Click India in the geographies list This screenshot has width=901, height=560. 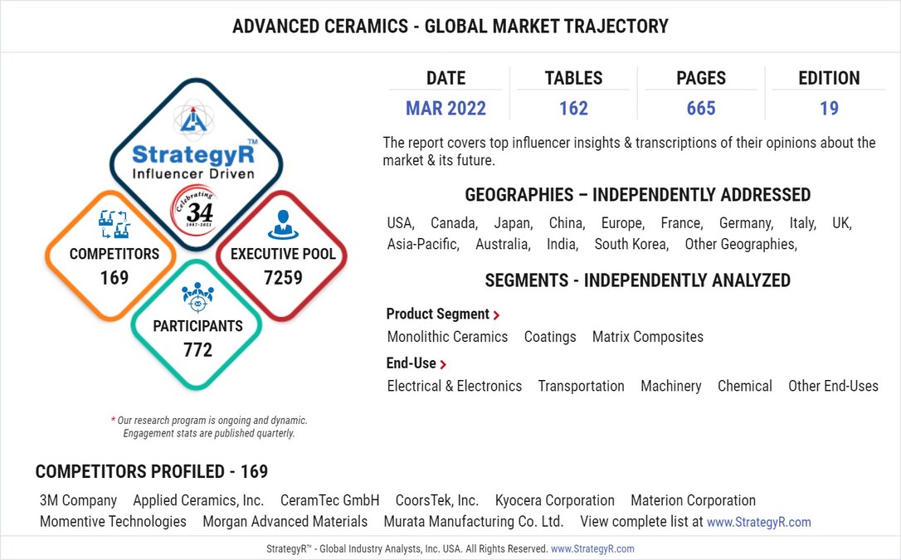pos(563,244)
